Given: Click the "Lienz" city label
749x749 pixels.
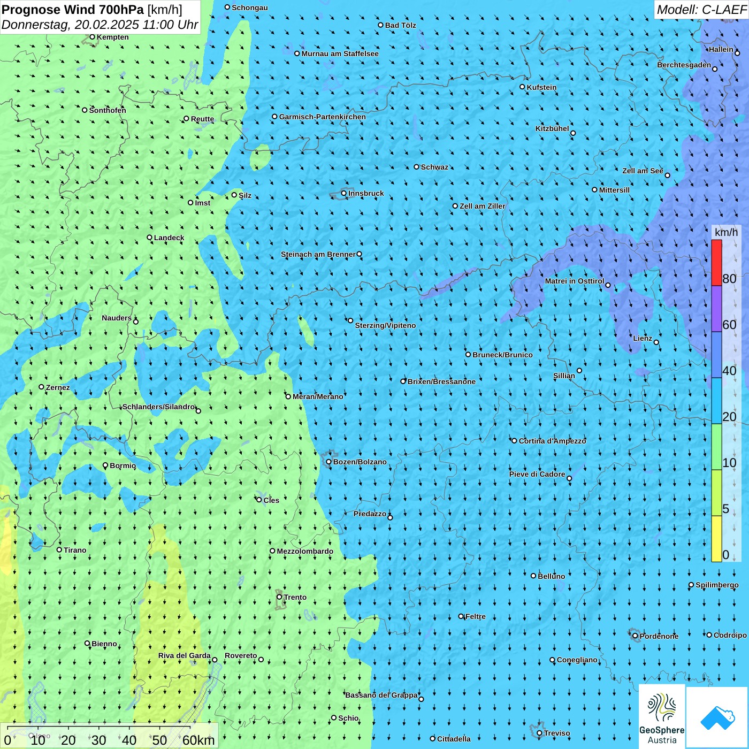Looking at the screenshot, I should pyautogui.click(x=643, y=338).
